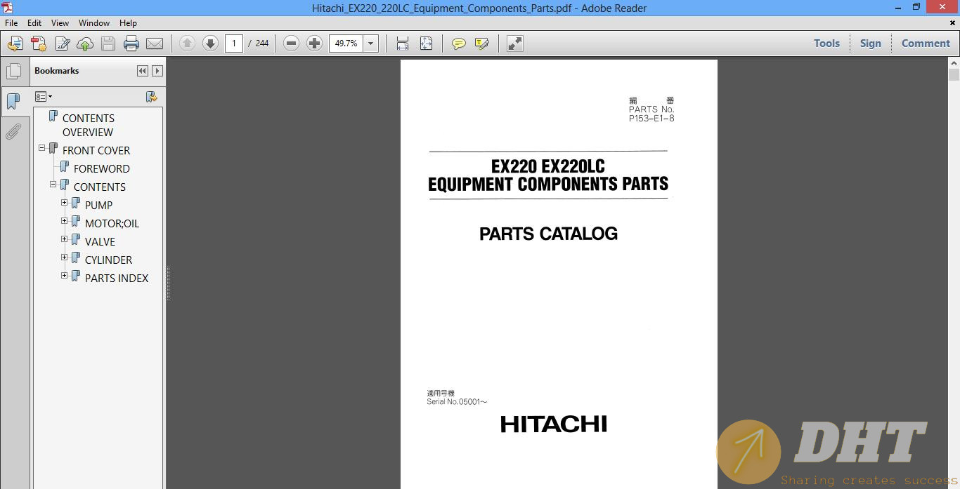Image resolution: width=960 pixels, height=489 pixels.
Task: Go to the next page arrow
Action: (x=210, y=43)
